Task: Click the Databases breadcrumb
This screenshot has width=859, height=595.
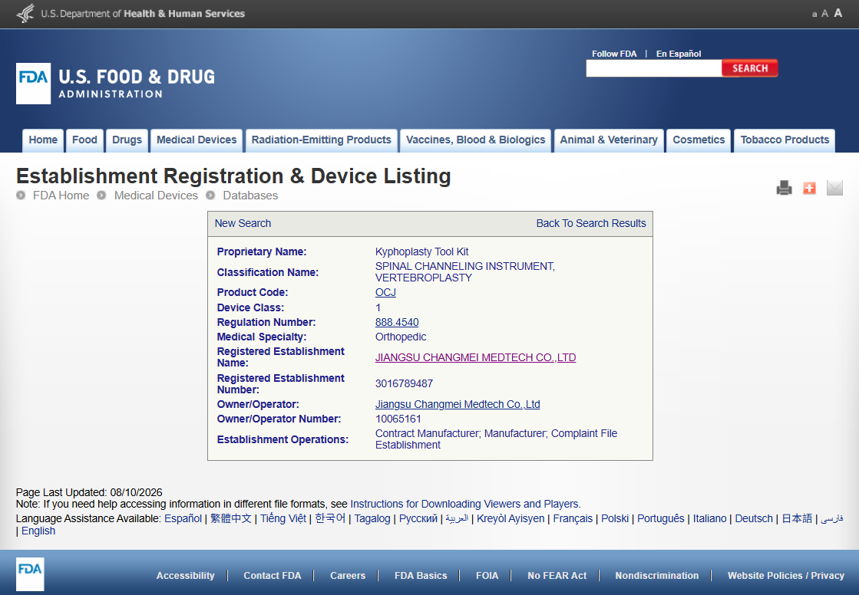Action: [x=250, y=196]
